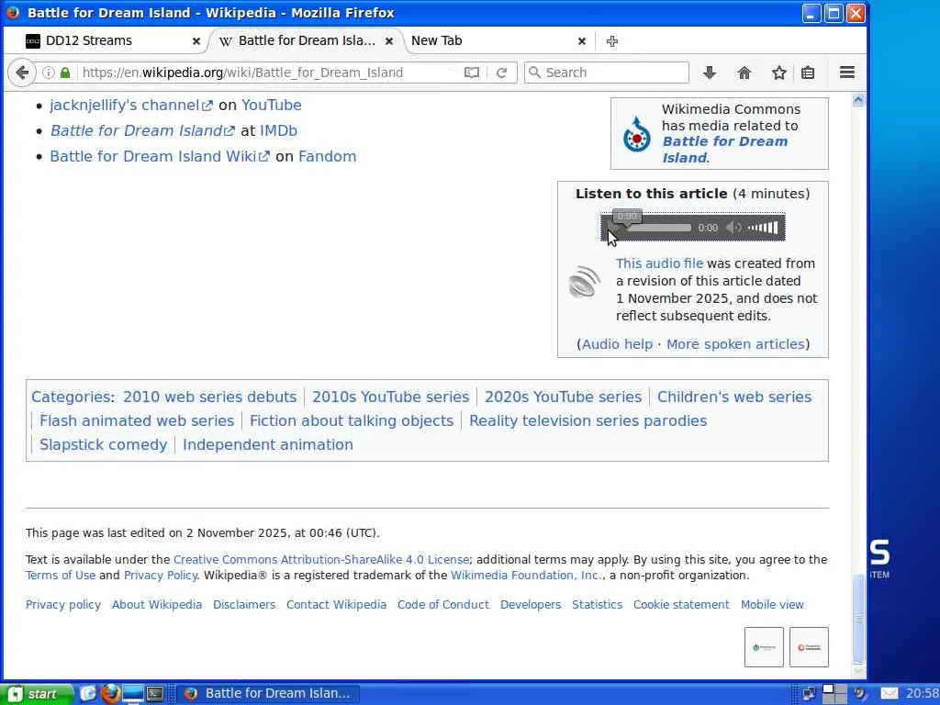Open the IMDb article link
Image resolution: width=940 pixels, height=705 pixels.
278,130
